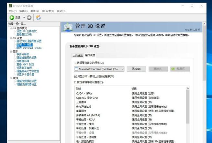212x143 pixels.
Task: Open 更改分辨率 in the task tree
Action: (23, 54)
